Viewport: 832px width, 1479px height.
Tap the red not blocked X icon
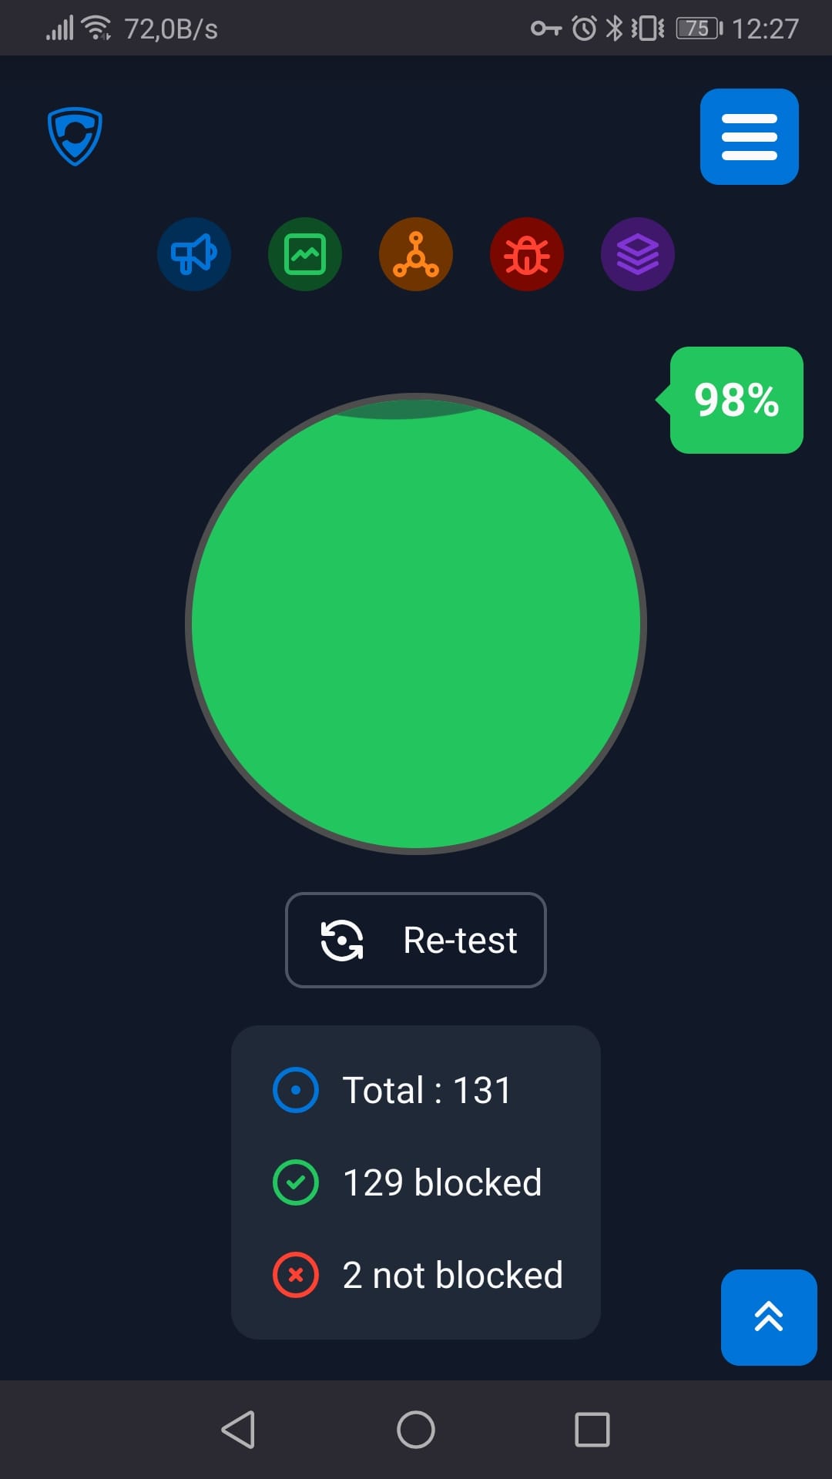296,1275
